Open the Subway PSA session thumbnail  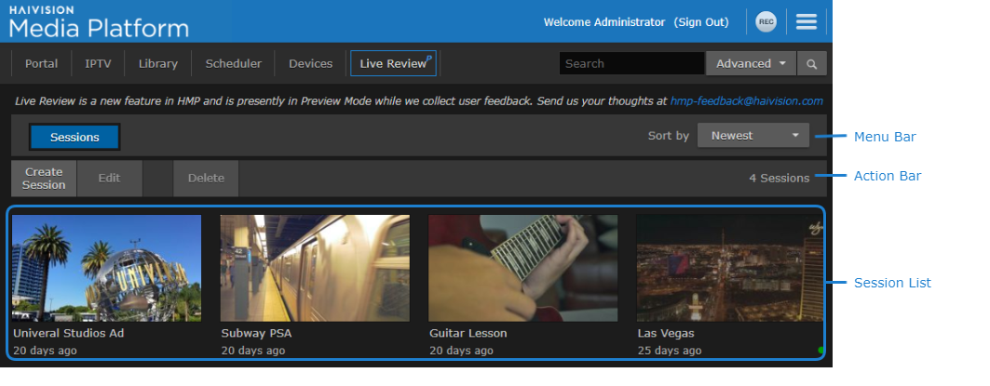(x=314, y=269)
